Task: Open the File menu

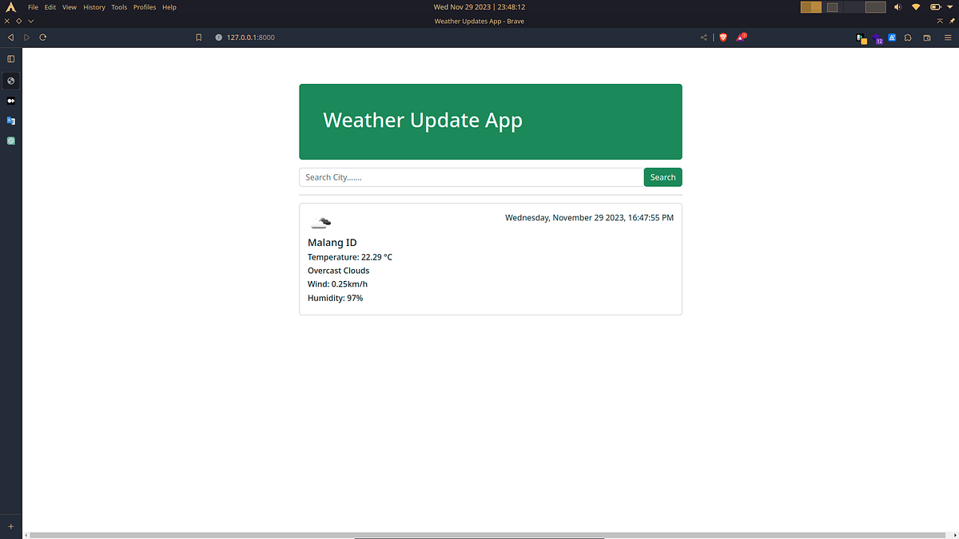Action: 33,6
